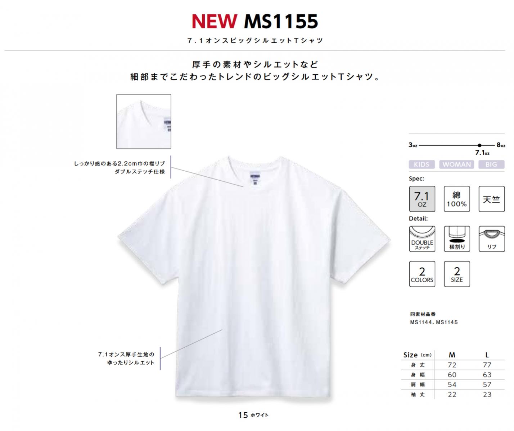This screenshot has width=514, height=431.
Task: Click the white T-shirt product image
Action: coord(254,277)
